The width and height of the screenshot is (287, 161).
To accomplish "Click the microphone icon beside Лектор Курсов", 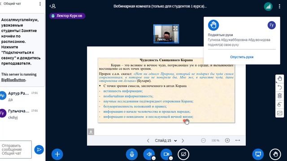I will [53, 16].
